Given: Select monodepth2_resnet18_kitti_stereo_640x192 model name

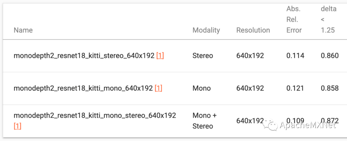Looking at the screenshot, I should (x=84, y=56).
